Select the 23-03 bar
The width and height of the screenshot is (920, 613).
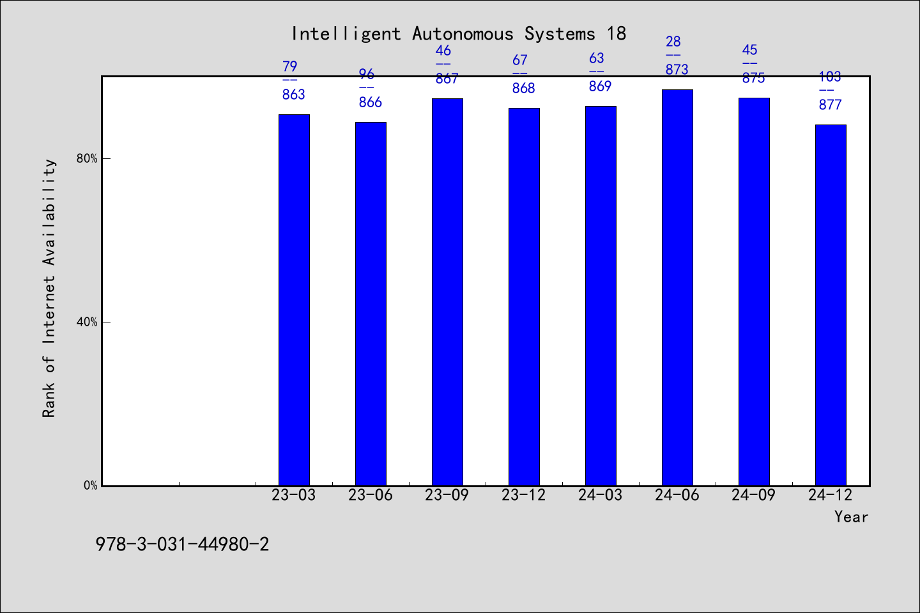(x=294, y=300)
